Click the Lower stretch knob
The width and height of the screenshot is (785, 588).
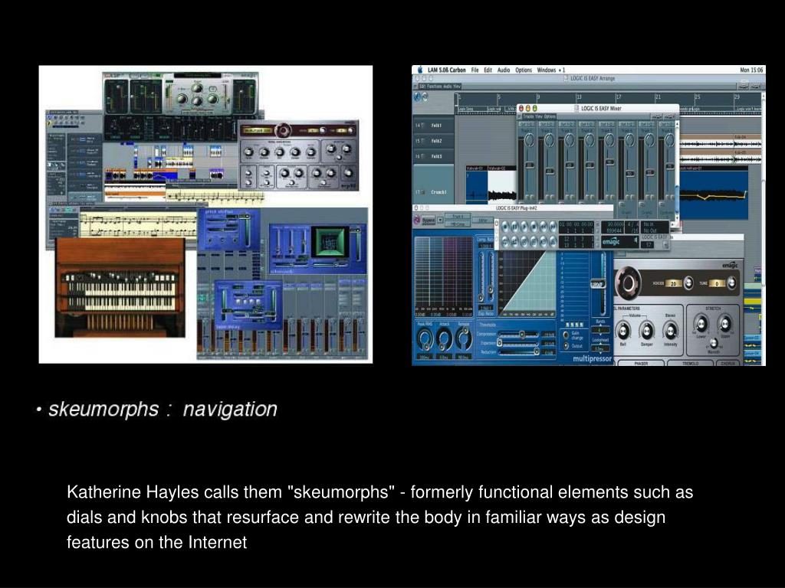coord(701,324)
